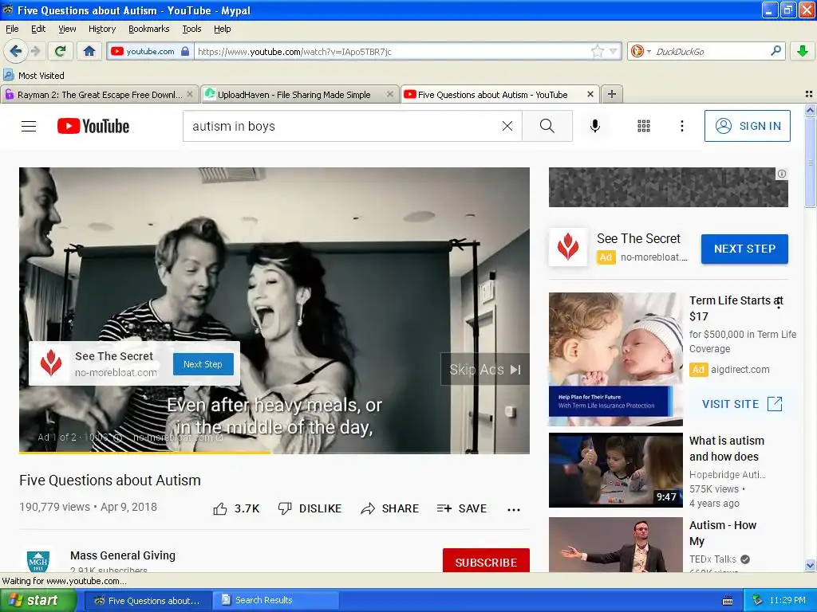817x612 pixels.
Task: Open the Term Life baby ad thumbnail
Action: pyautogui.click(x=615, y=359)
